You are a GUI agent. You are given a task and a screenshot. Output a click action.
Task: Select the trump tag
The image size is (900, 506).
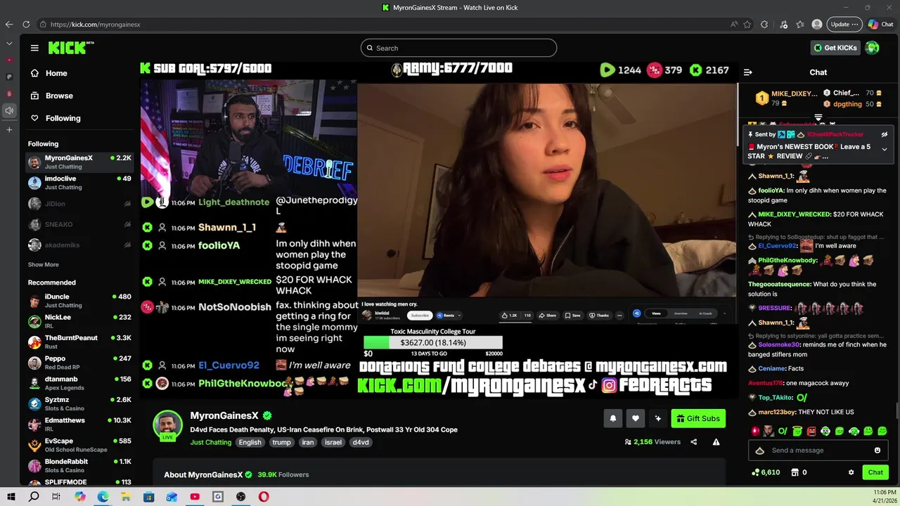(x=281, y=442)
